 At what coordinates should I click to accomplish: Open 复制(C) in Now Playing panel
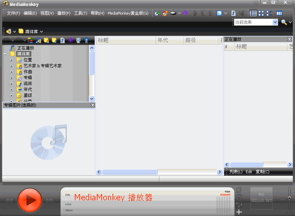[x=262, y=172]
